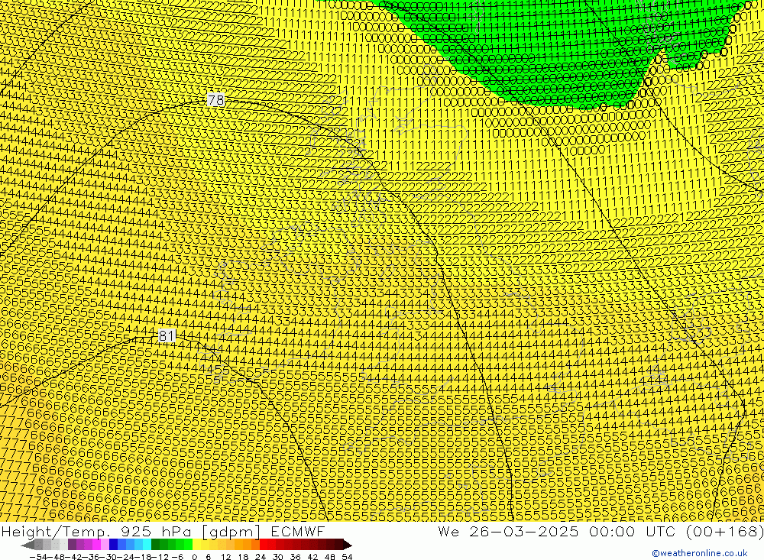This screenshot has width=764, height=560.
Task: Click the black right arrow end of color scale
Action: tap(348, 545)
